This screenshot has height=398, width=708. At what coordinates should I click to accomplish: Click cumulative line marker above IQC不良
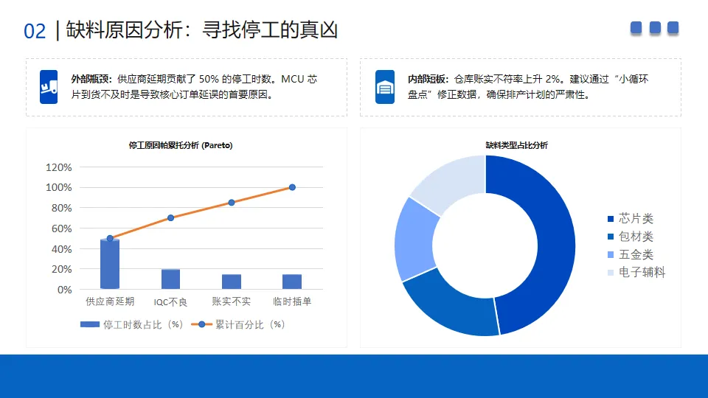[170, 218]
